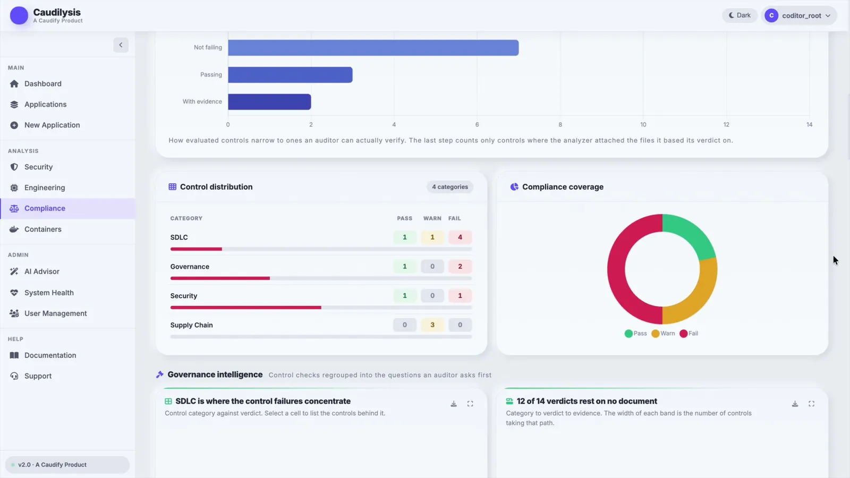Click the Containers whale icon
The height and width of the screenshot is (478, 850).
(x=14, y=229)
